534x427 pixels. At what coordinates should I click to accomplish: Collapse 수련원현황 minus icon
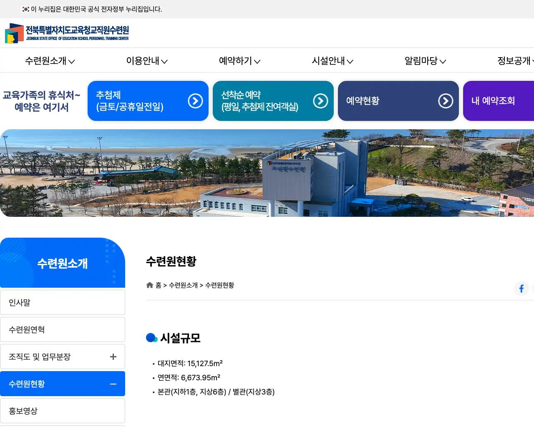point(113,384)
